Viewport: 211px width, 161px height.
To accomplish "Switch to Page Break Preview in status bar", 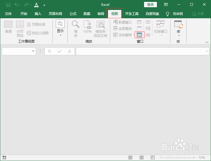I will (153, 157).
